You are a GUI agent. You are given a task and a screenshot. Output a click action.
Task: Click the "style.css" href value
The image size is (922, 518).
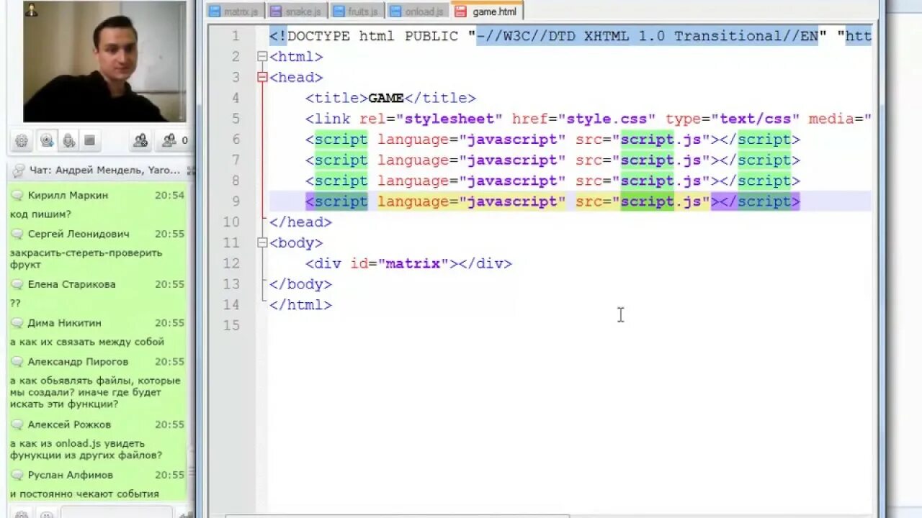point(612,119)
